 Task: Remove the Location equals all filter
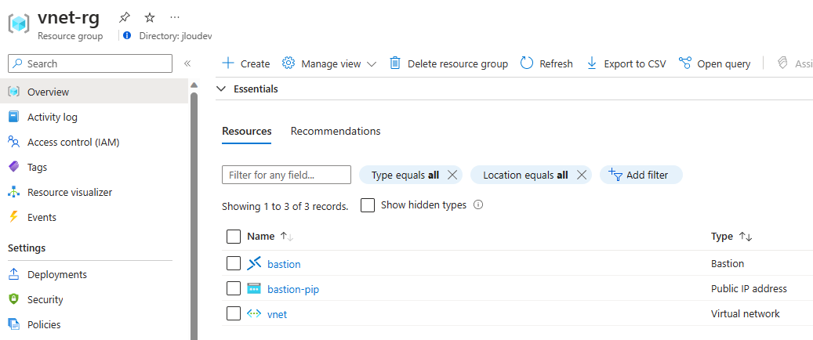click(581, 175)
